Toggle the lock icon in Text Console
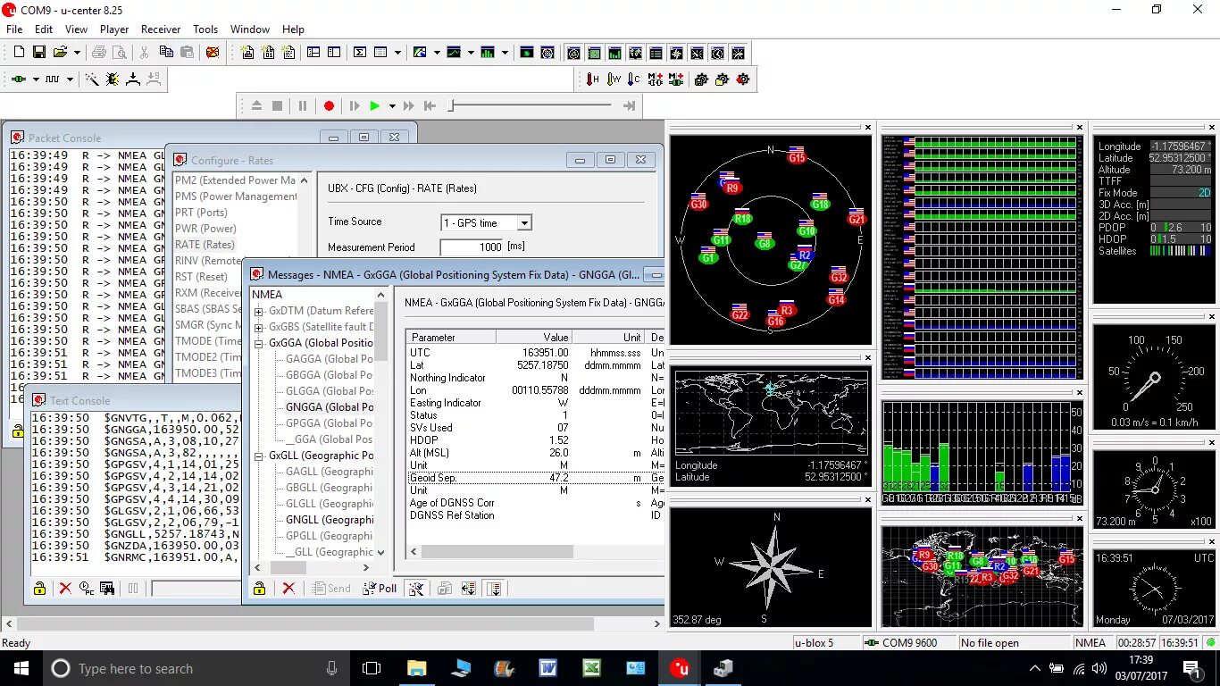 click(39, 589)
